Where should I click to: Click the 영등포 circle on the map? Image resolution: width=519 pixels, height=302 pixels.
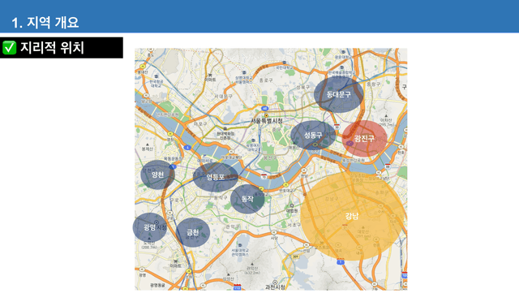[216, 177]
